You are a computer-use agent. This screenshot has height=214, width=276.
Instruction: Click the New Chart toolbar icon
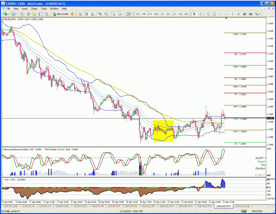[x=5, y=14]
